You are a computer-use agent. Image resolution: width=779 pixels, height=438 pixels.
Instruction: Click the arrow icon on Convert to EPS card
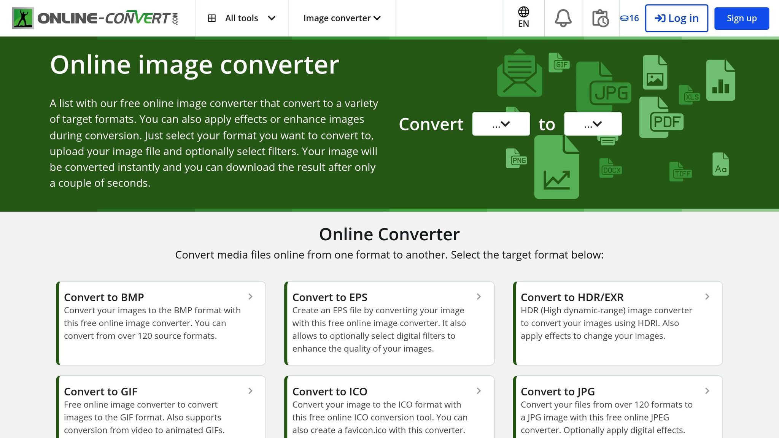tap(479, 297)
